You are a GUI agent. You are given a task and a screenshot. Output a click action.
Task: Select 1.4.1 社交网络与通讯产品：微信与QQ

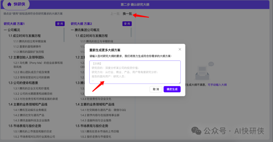click(103, 110)
